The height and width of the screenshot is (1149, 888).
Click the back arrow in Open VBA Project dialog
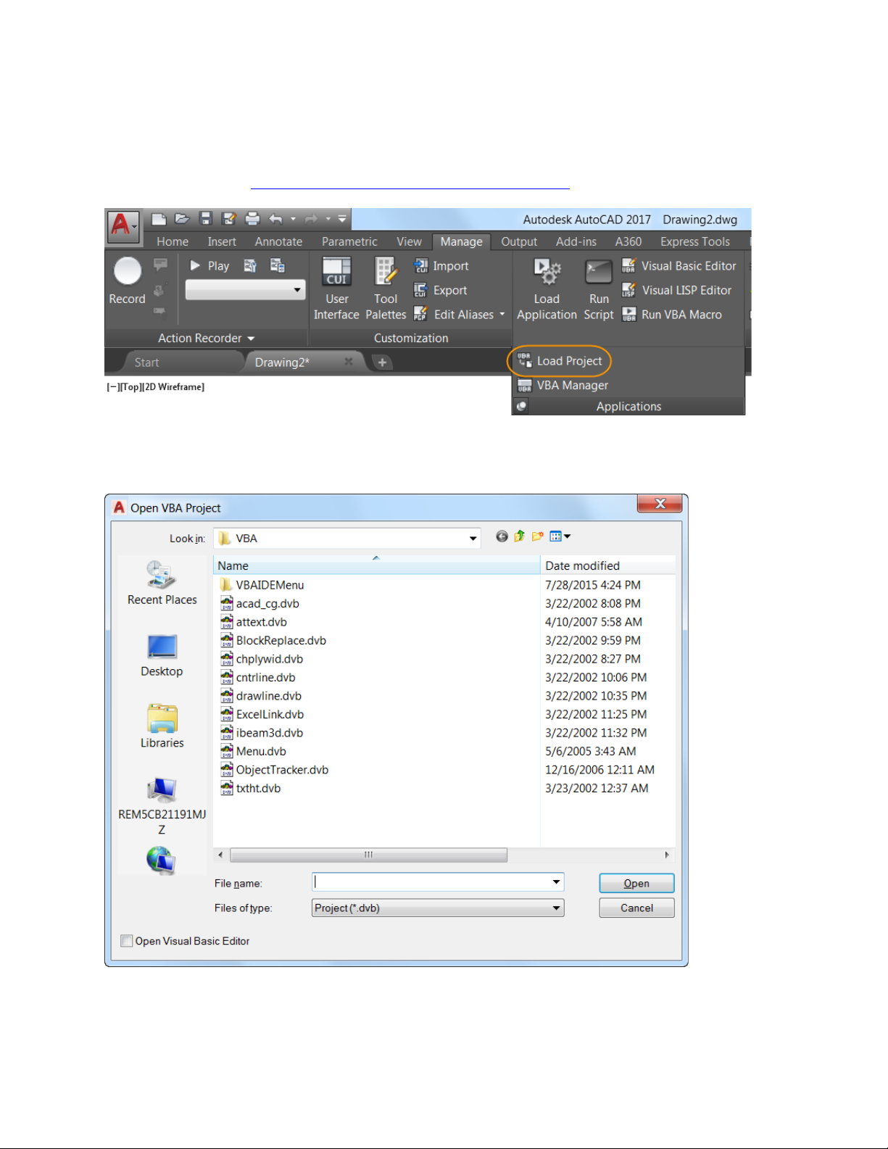tap(502, 536)
